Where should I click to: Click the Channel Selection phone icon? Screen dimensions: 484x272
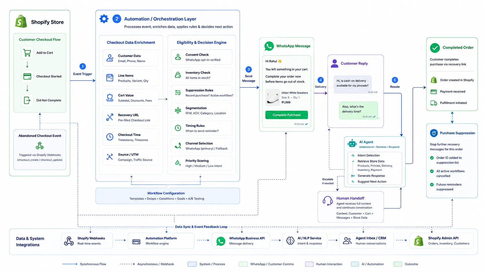(x=178, y=145)
